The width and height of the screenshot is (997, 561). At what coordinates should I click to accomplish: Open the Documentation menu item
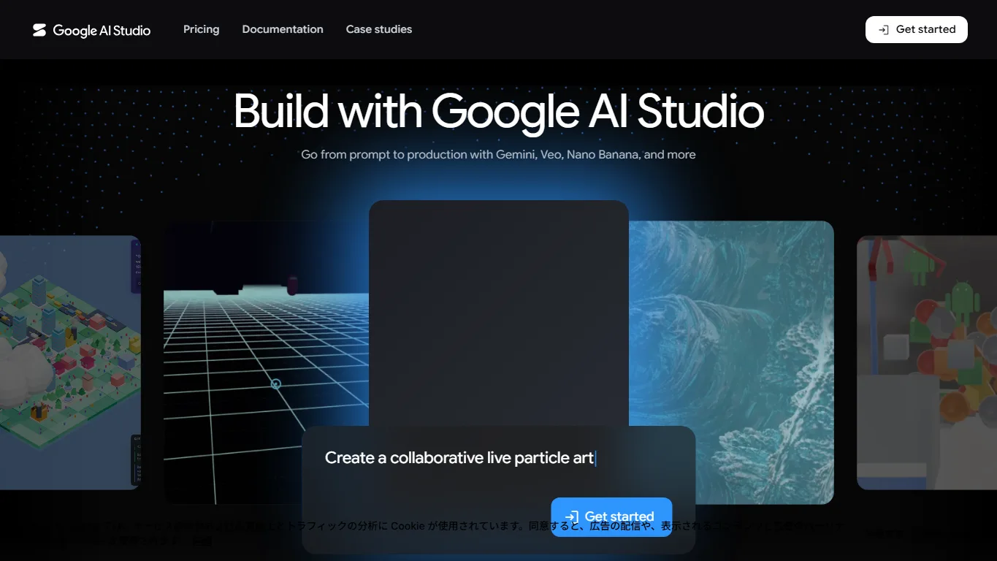(x=283, y=29)
